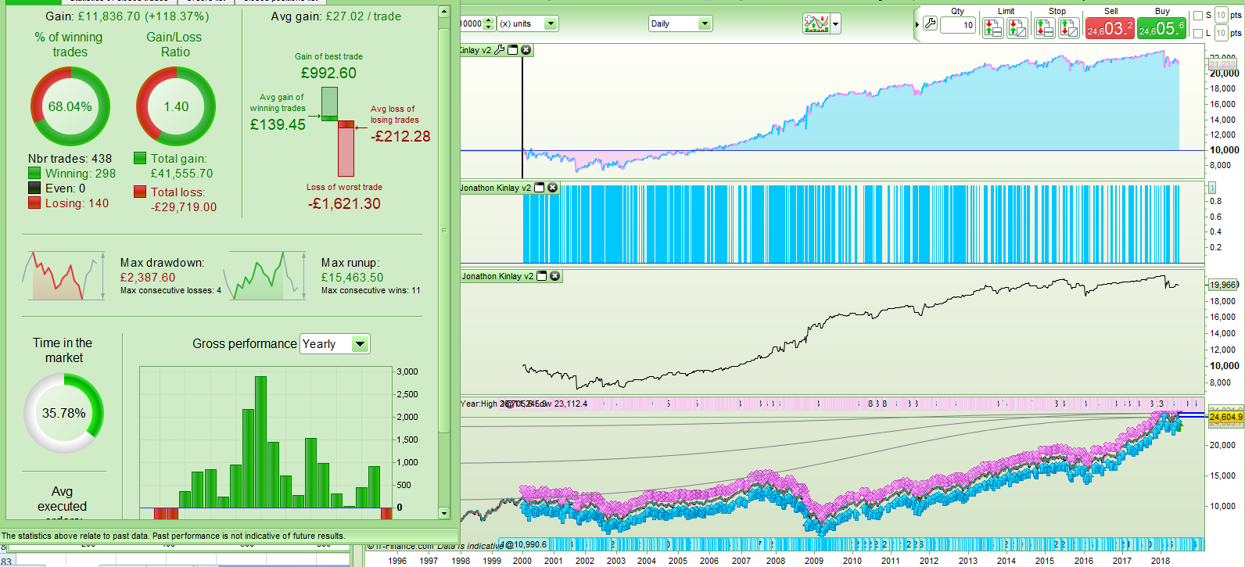Image resolution: width=1245 pixels, height=567 pixels.
Task: Open the (x) units dropdown
Action: (x=551, y=23)
